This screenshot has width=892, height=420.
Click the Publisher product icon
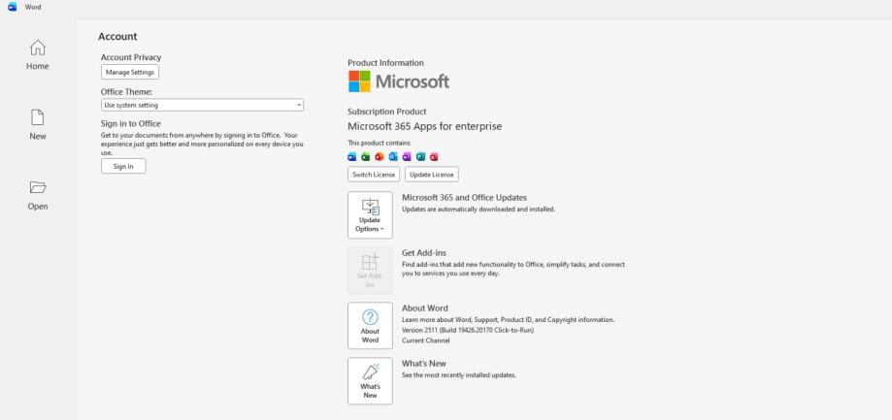coord(420,157)
